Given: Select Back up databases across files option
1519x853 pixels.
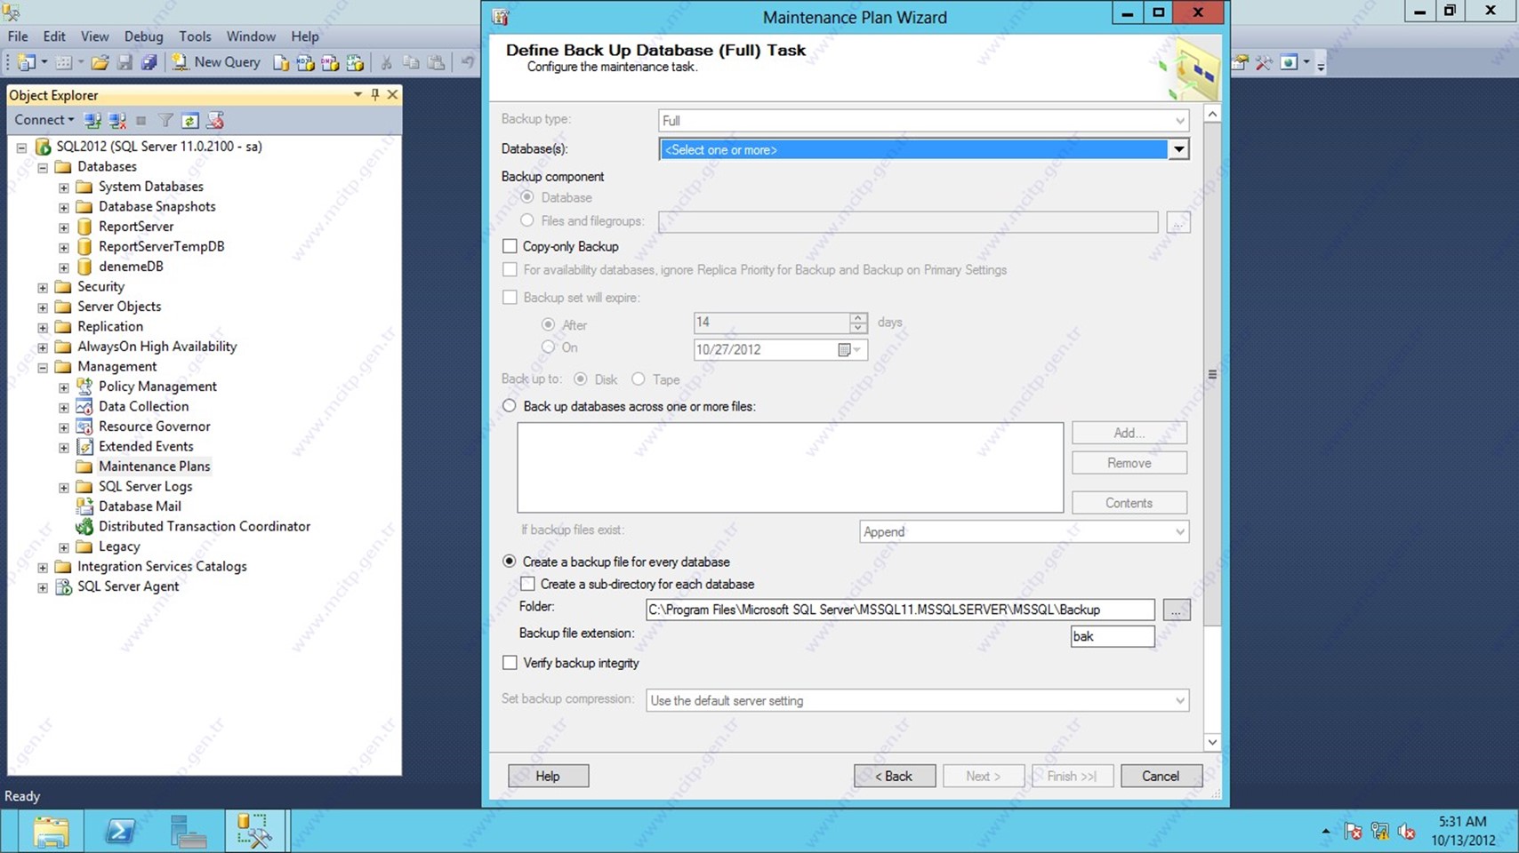Looking at the screenshot, I should [510, 406].
